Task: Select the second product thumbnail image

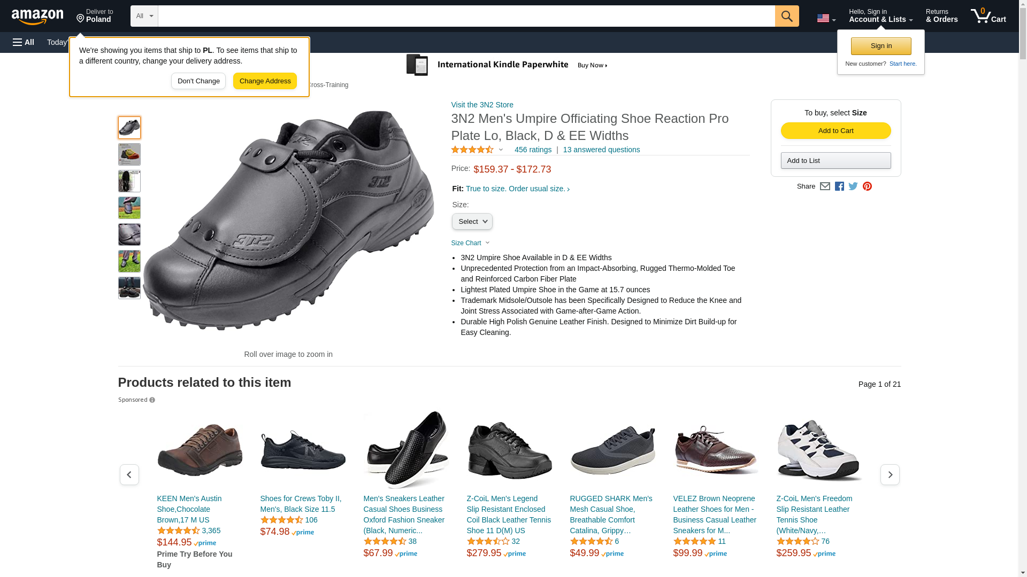Action: point(129,154)
